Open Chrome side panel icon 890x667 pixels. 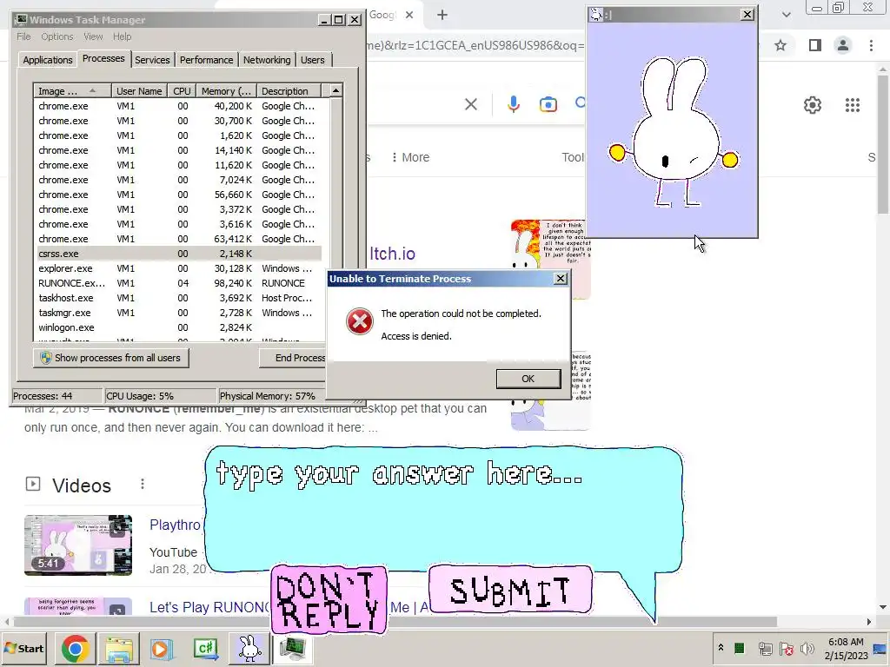click(x=814, y=45)
